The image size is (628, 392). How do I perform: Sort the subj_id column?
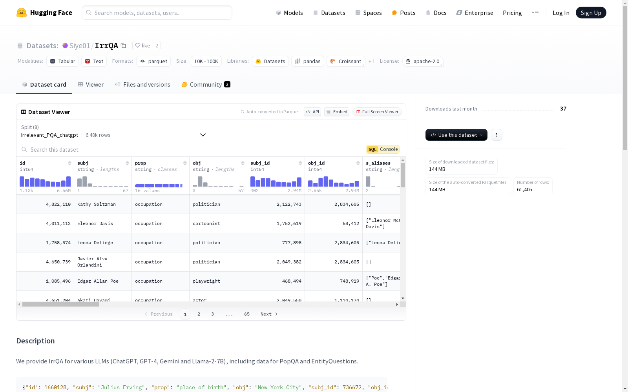[x=300, y=163]
